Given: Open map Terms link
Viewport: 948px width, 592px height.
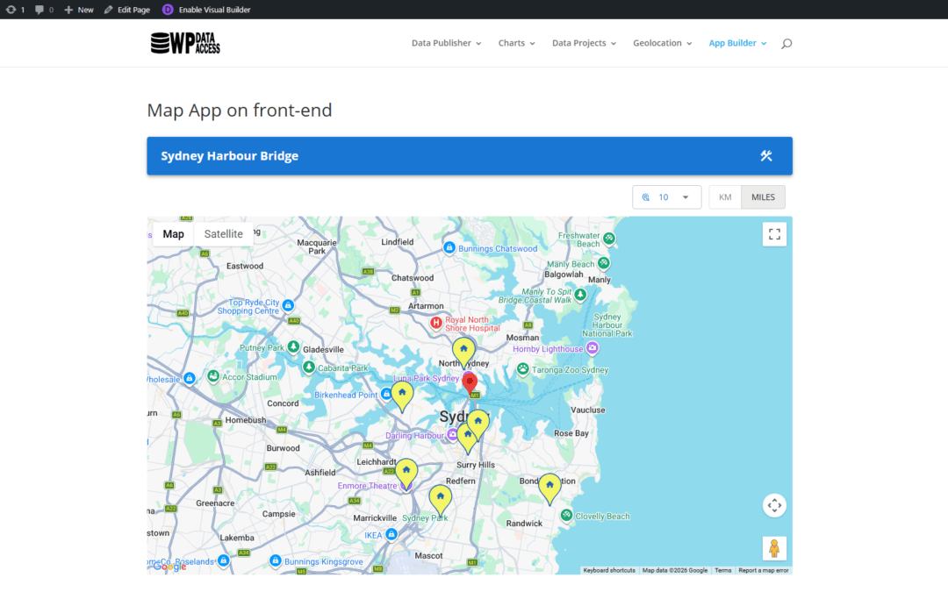Looking at the screenshot, I should click(x=722, y=570).
